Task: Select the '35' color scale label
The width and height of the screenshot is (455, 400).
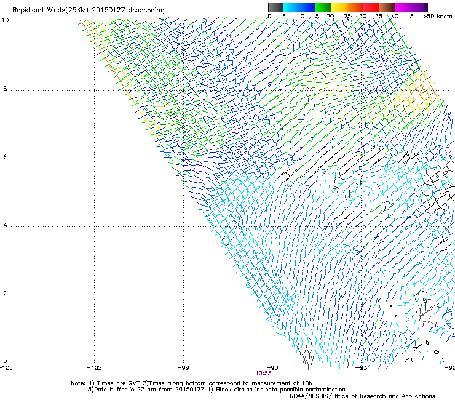Action: click(379, 17)
